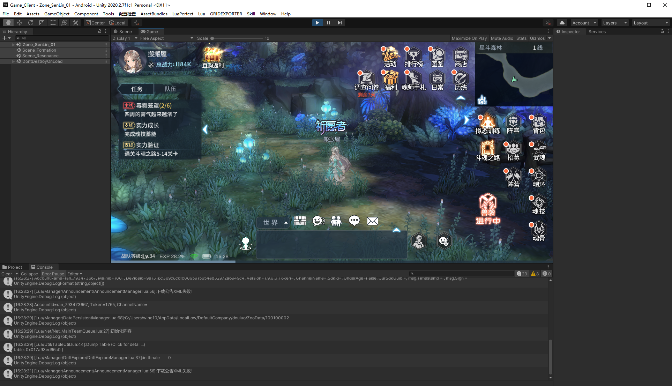Open the cloud services icon
This screenshot has height=386, width=672.
pos(562,23)
